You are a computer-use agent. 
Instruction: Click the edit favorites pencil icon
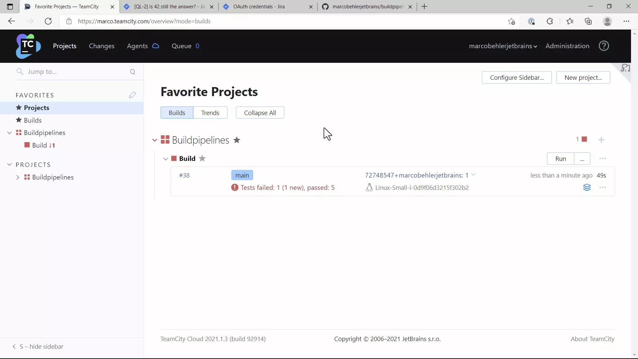[132, 95]
